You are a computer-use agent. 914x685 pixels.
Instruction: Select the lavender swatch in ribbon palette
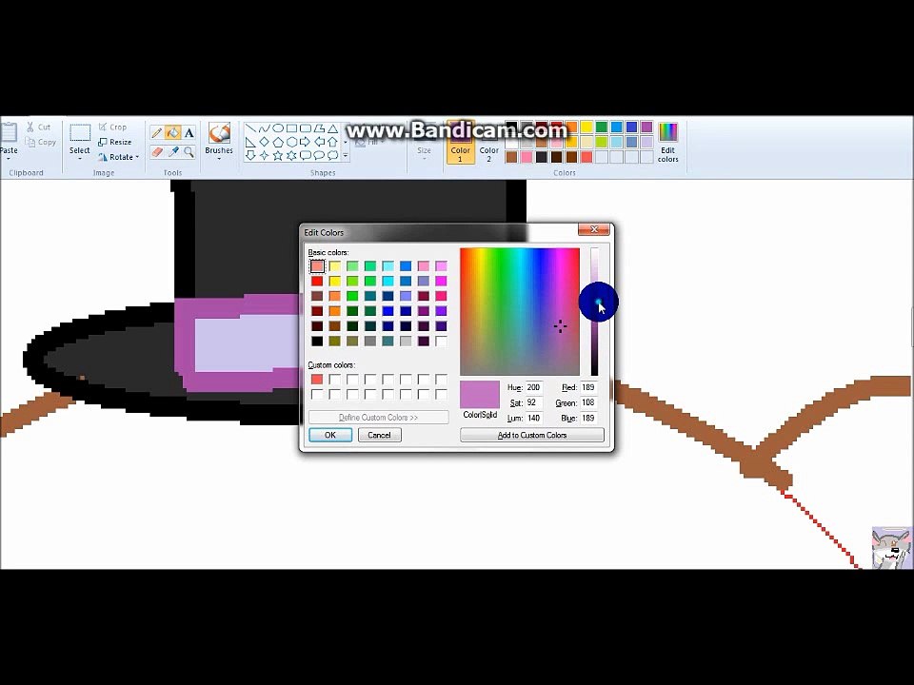[x=646, y=142]
